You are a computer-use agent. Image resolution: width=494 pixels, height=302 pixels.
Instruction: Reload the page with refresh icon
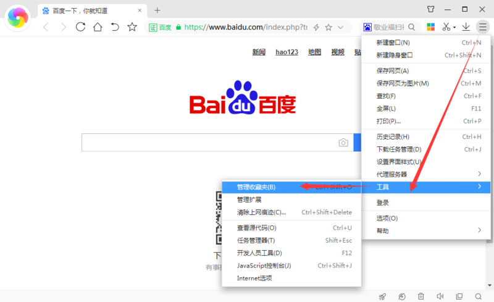click(x=81, y=27)
